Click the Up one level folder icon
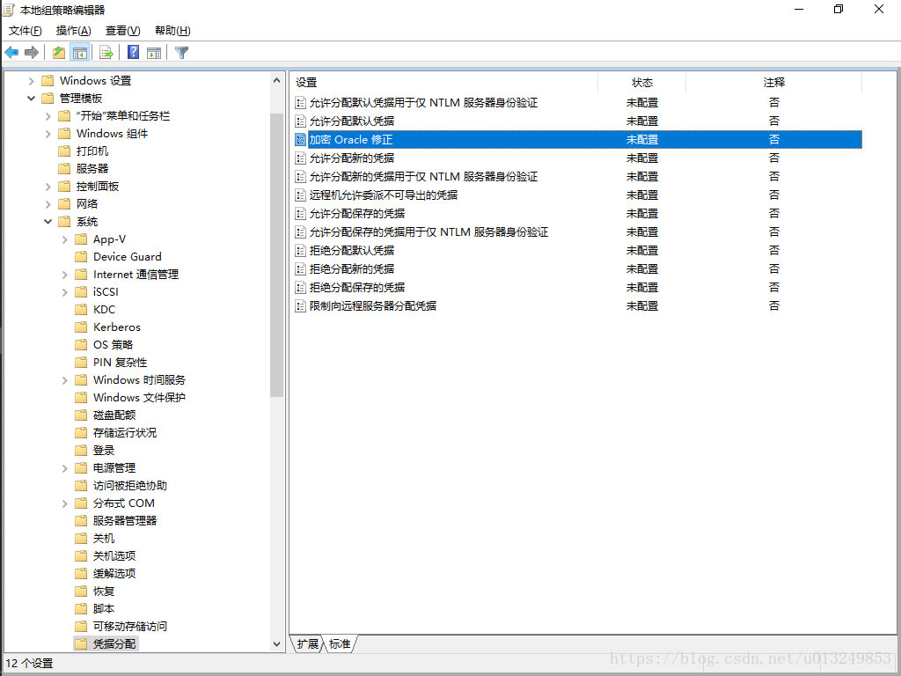 [x=59, y=53]
